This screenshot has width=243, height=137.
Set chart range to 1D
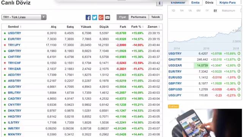tap(173, 11)
